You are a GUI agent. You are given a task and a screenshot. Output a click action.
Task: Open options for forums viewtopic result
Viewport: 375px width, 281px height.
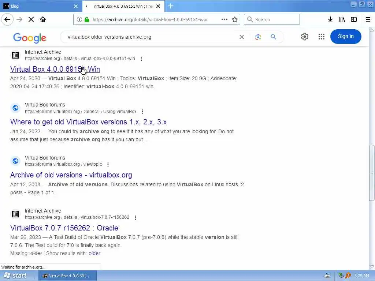[108, 165]
